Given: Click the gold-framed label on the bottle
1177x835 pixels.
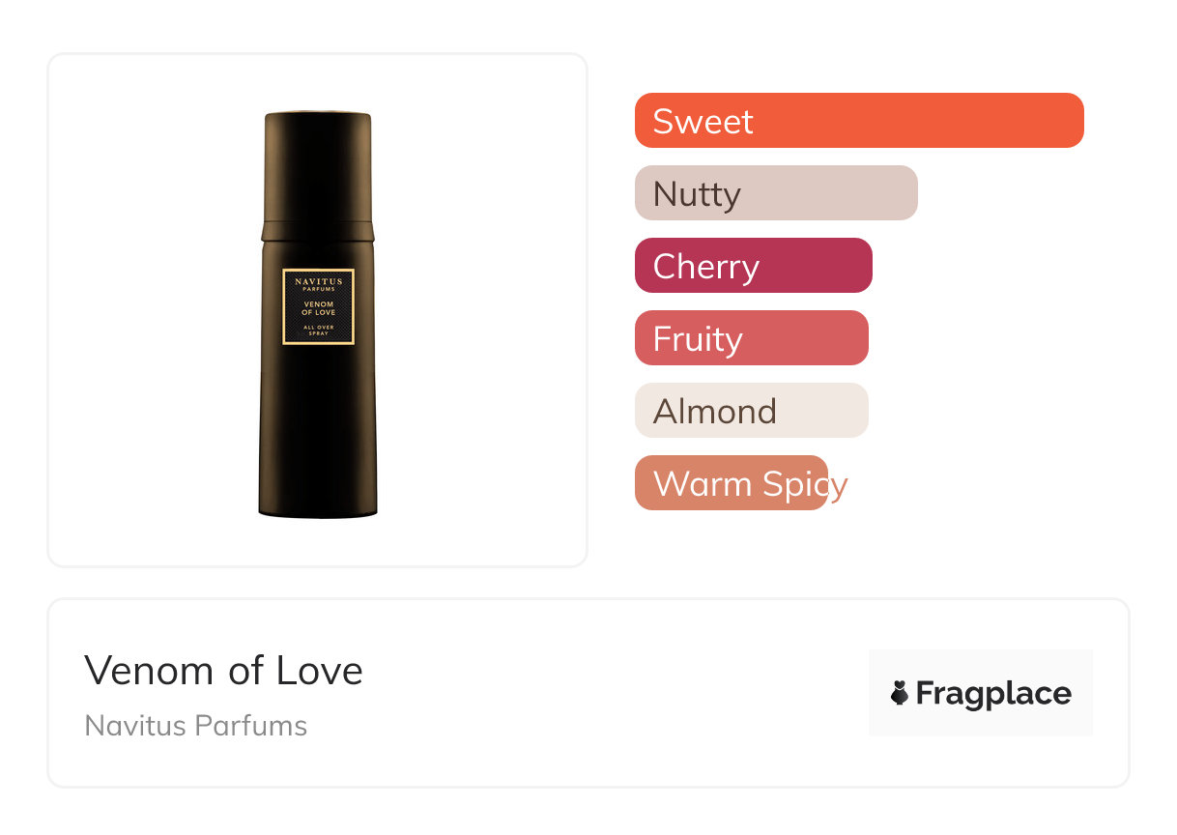Looking at the screenshot, I should [x=318, y=306].
